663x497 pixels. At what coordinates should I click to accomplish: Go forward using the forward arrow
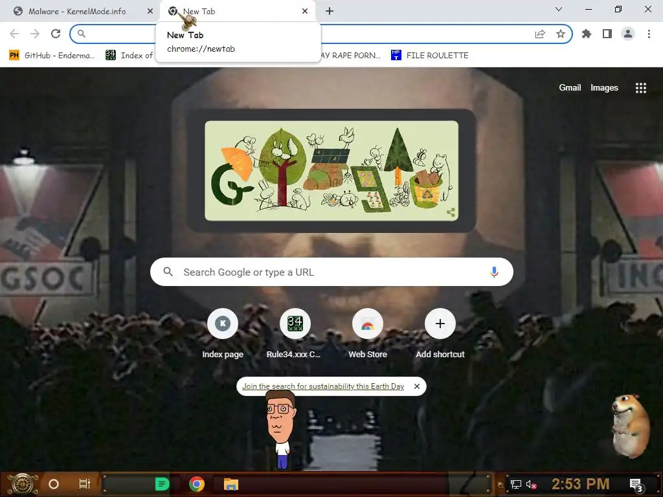(x=35, y=34)
